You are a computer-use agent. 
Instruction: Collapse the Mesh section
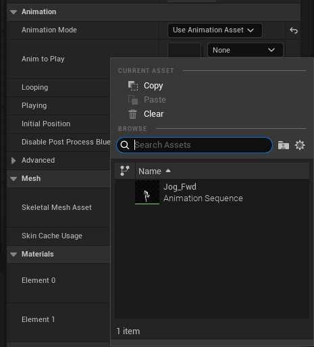click(x=14, y=179)
